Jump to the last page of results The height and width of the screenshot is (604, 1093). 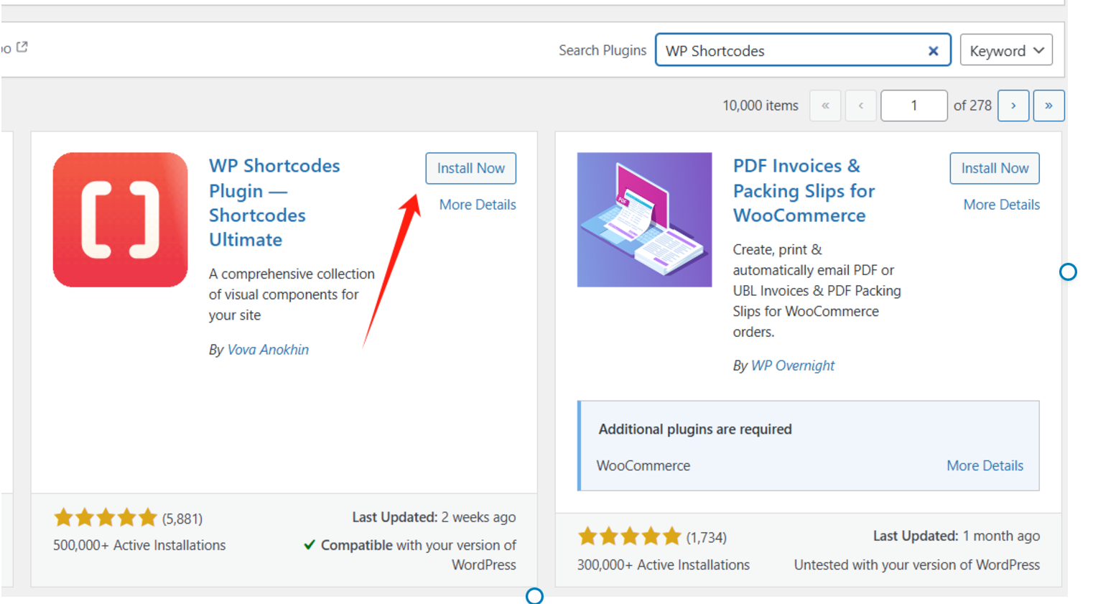(1048, 106)
